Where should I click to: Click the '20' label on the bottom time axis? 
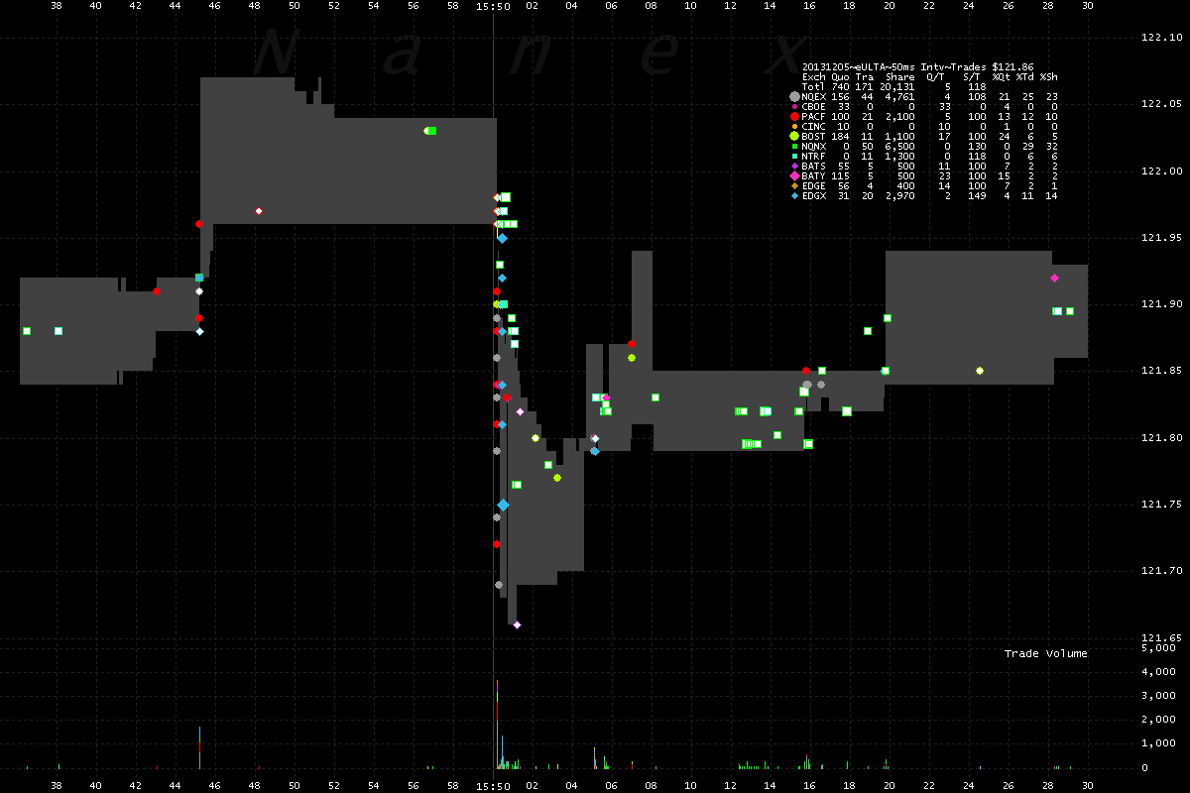(x=890, y=785)
